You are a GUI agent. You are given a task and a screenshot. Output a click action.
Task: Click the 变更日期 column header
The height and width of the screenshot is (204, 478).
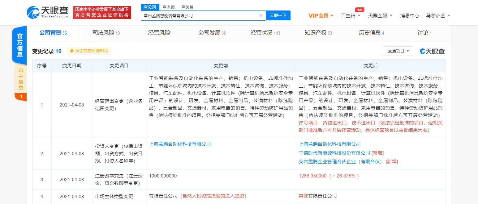point(72,66)
